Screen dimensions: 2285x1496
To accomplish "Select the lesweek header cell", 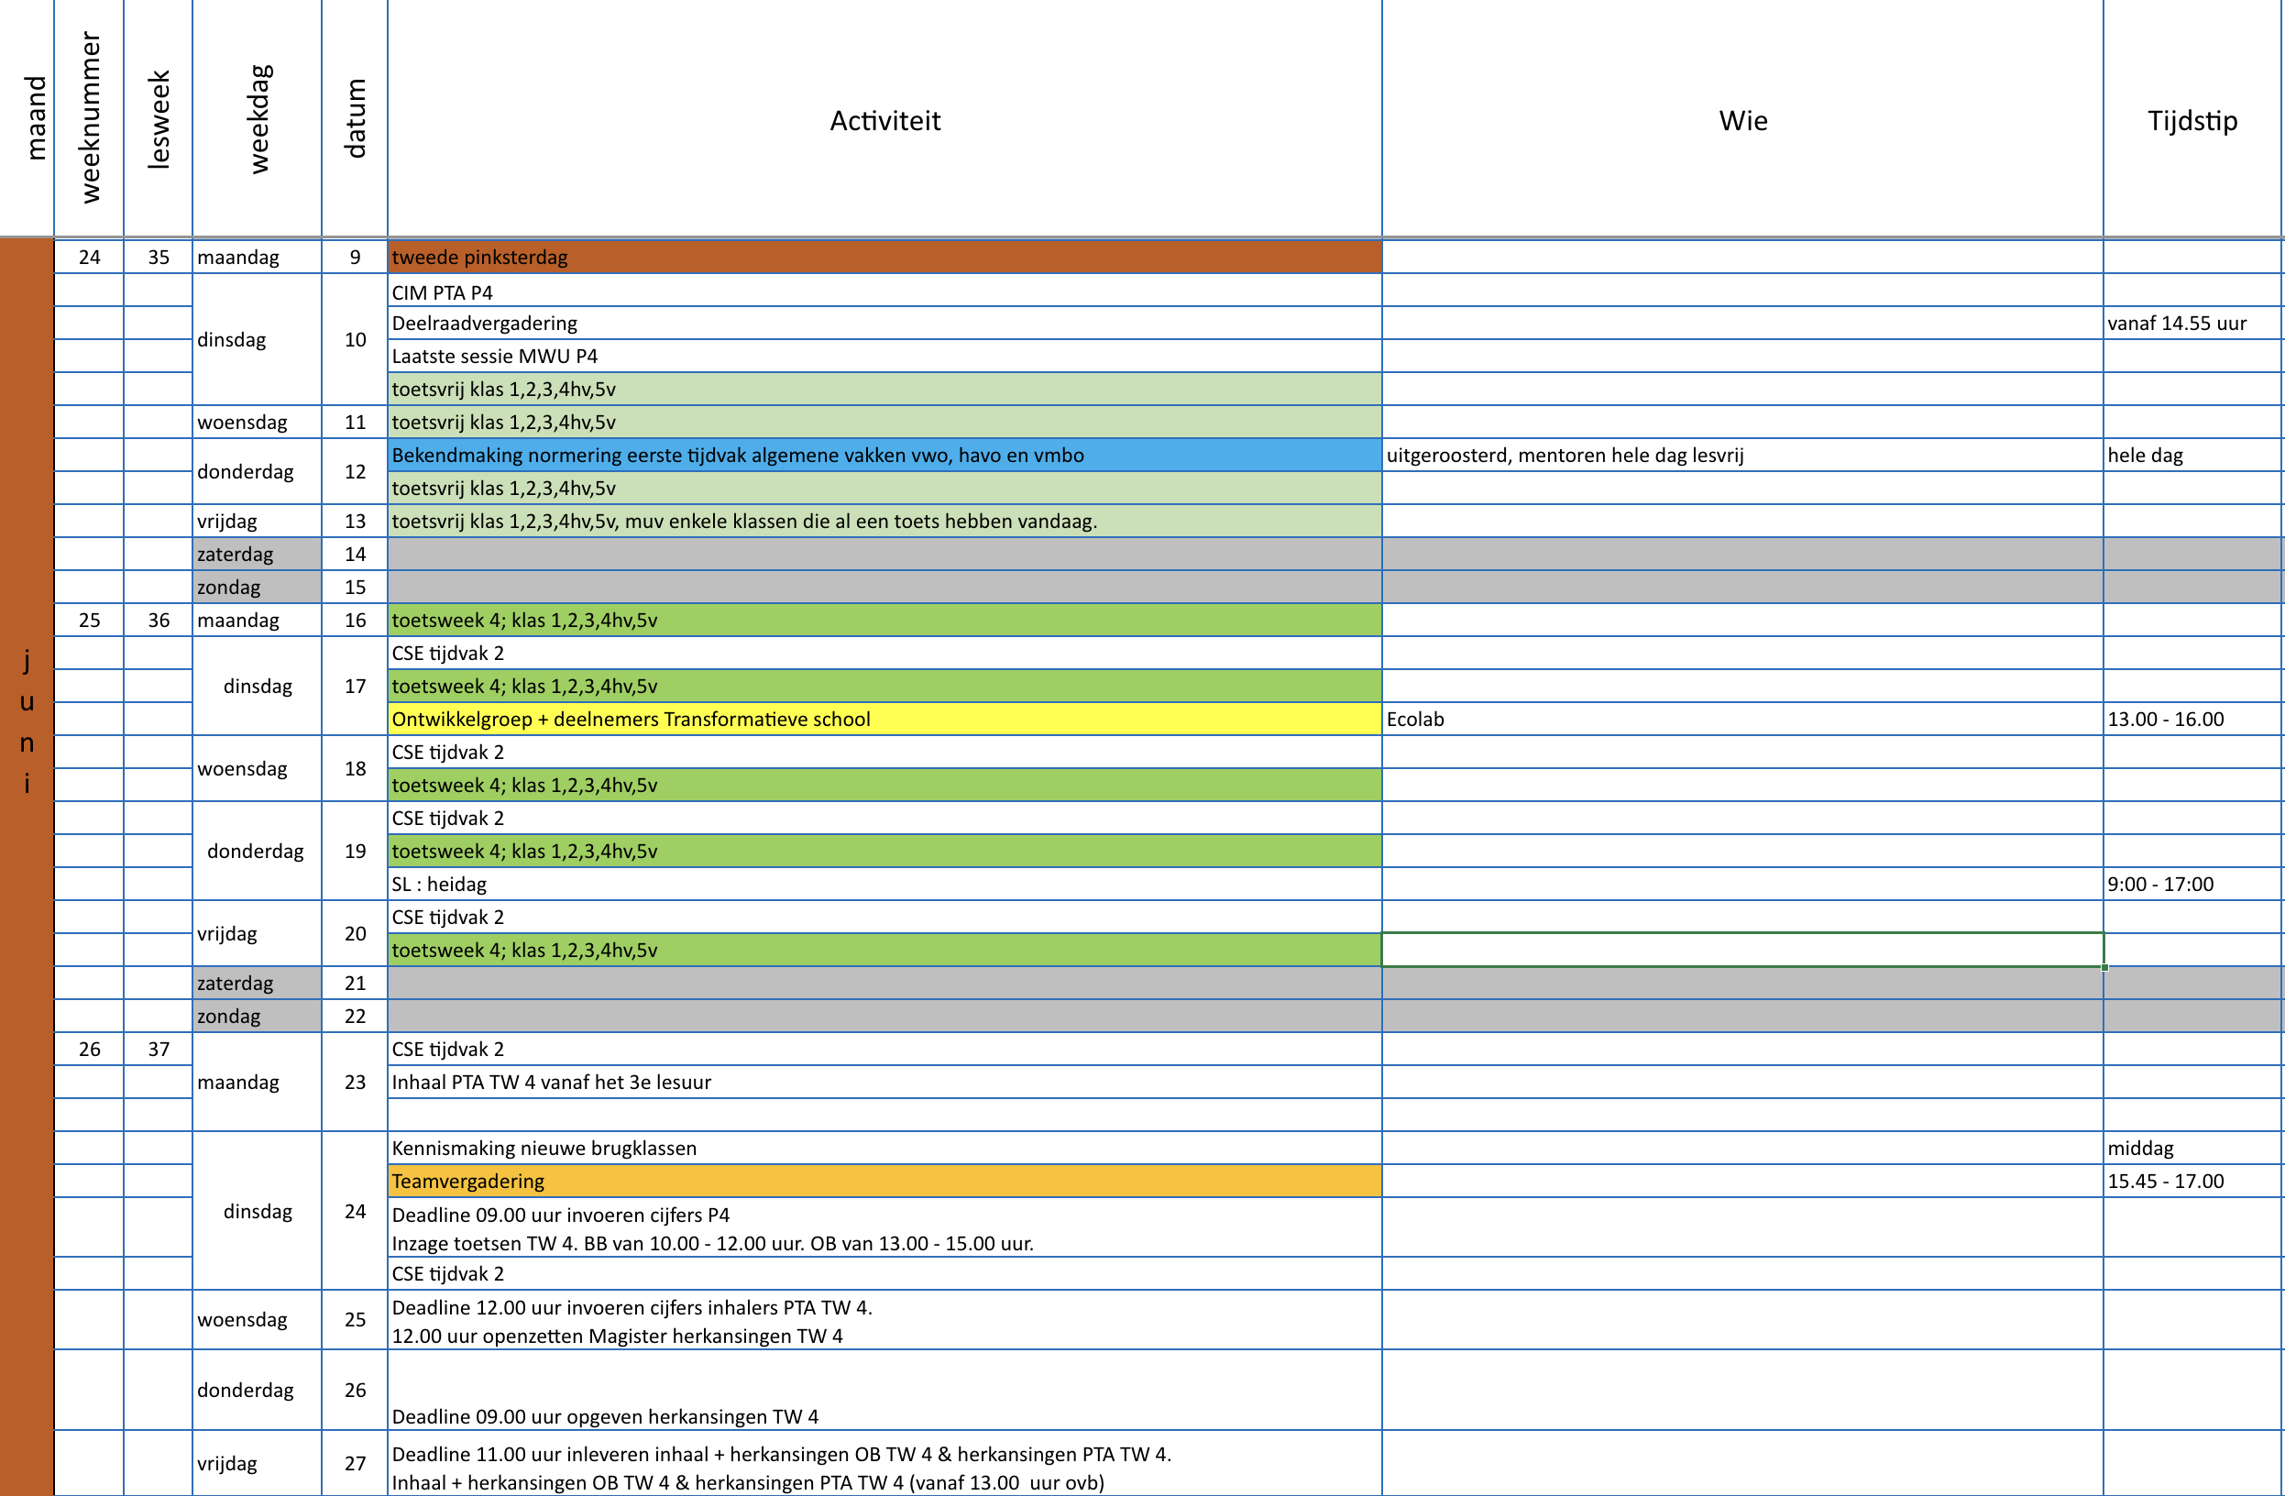I will tap(159, 119).
